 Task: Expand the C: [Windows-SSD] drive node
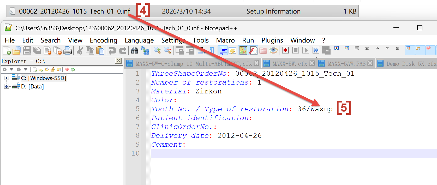[x=7, y=78]
